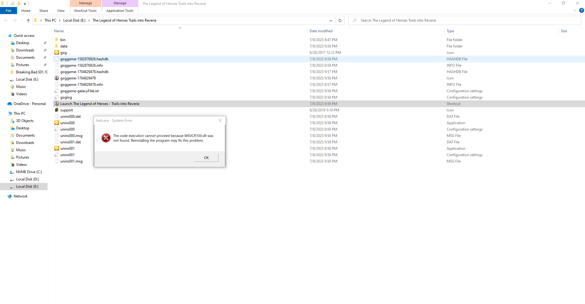Viewport: 585px width, 304px height.
Task: Expand the address bar history dropdown
Action: tap(331, 20)
